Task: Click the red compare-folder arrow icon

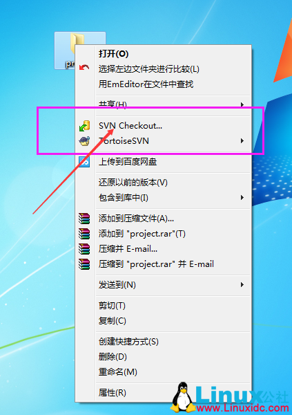Action: [84, 68]
